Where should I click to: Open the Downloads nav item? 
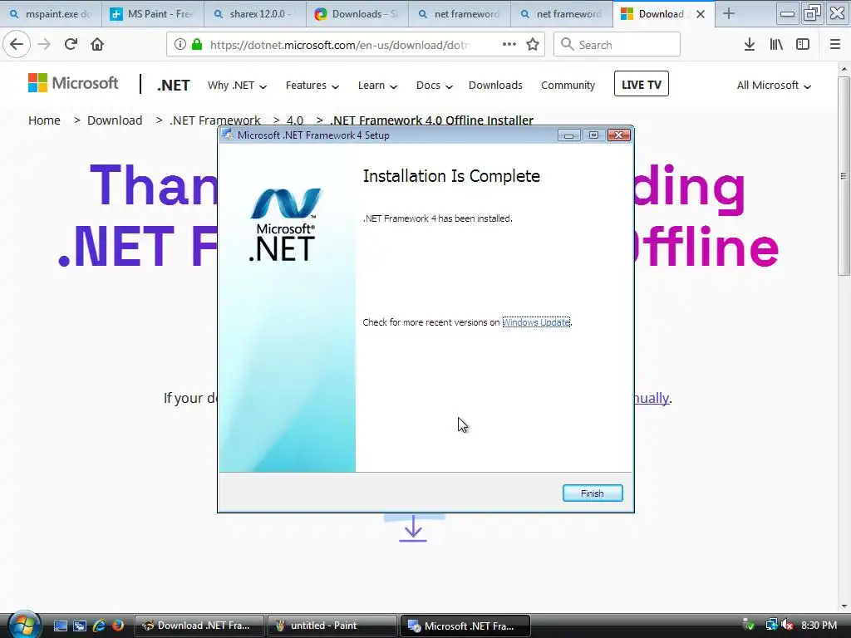click(495, 86)
